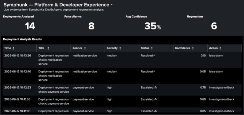Screen dimensions: 244x115
Task: Click payment-service in the 18:41:36 row
Action: (83, 99)
